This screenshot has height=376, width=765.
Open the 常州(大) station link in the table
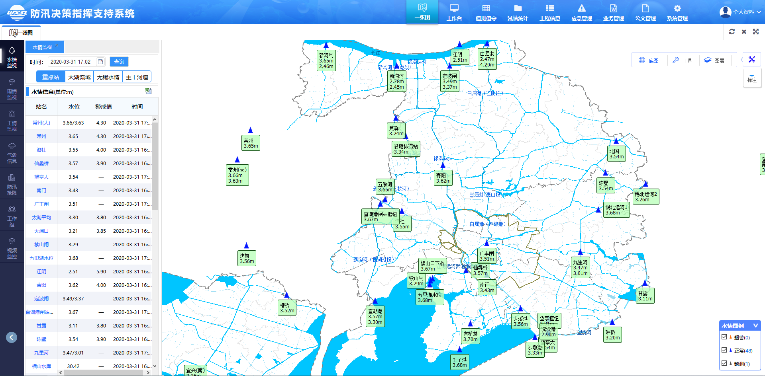41,123
